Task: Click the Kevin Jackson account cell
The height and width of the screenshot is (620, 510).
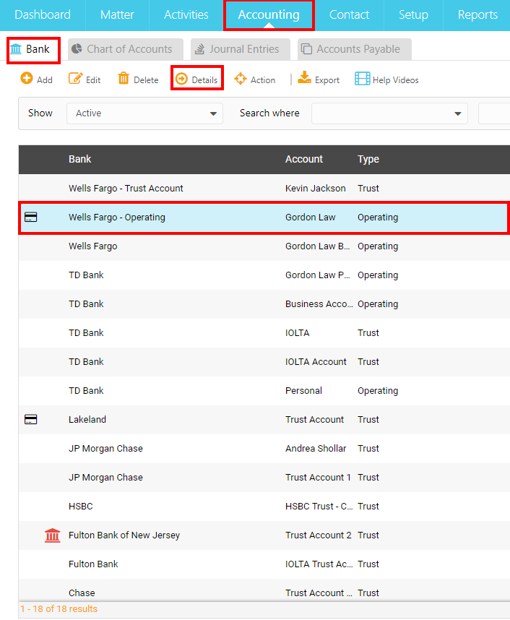Action: [x=316, y=188]
